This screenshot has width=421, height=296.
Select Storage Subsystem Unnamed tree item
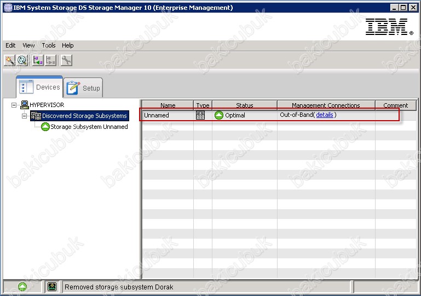(x=89, y=127)
